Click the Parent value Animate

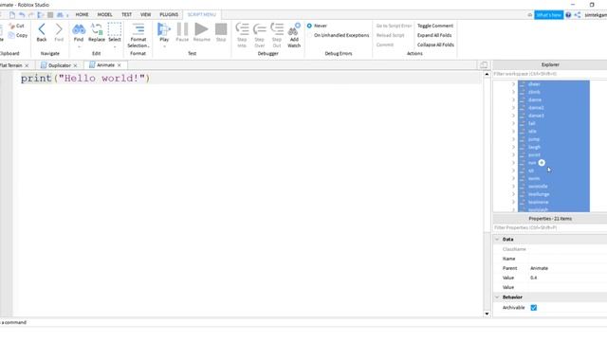tap(567, 268)
